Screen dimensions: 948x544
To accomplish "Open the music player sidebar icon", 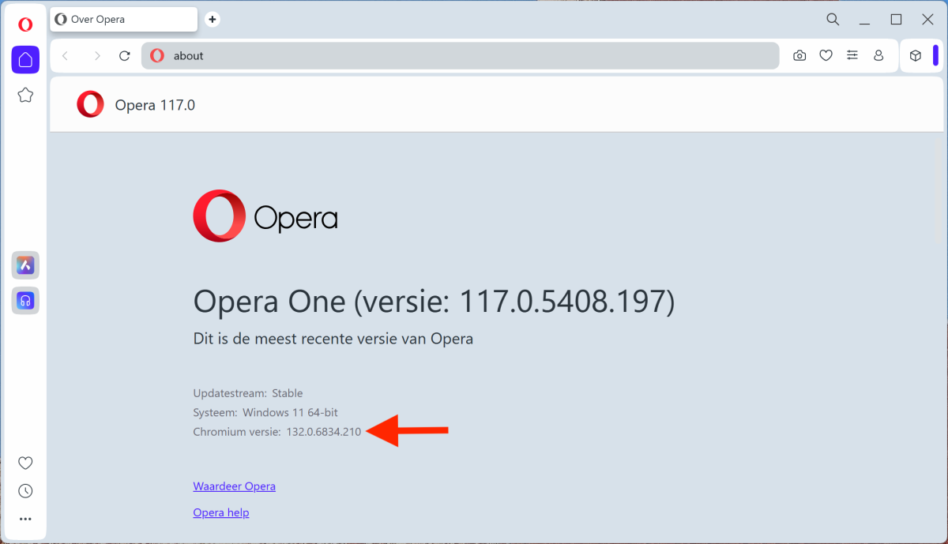I will pyautogui.click(x=25, y=301).
